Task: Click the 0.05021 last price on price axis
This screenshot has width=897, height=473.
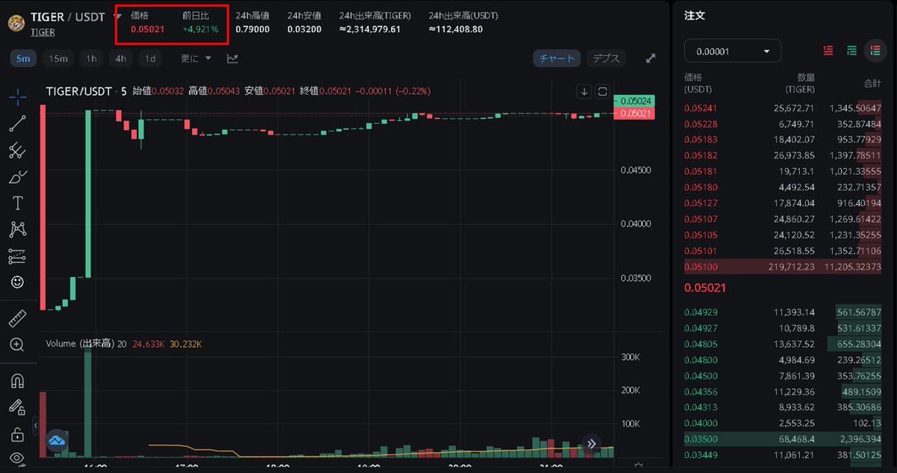Action: (x=635, y=114)
